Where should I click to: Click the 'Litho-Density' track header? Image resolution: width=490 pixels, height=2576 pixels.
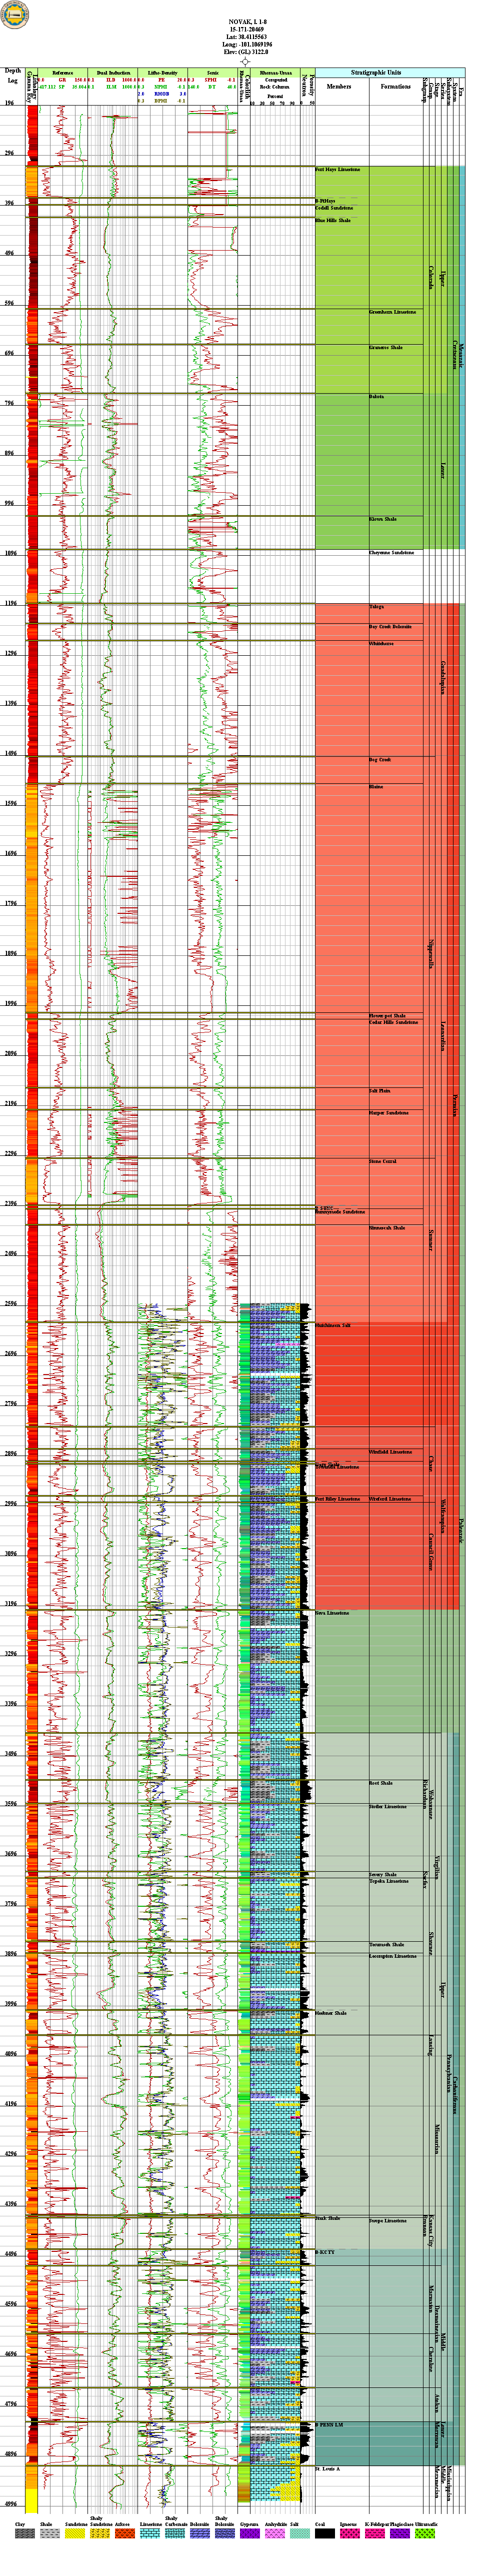162,73
